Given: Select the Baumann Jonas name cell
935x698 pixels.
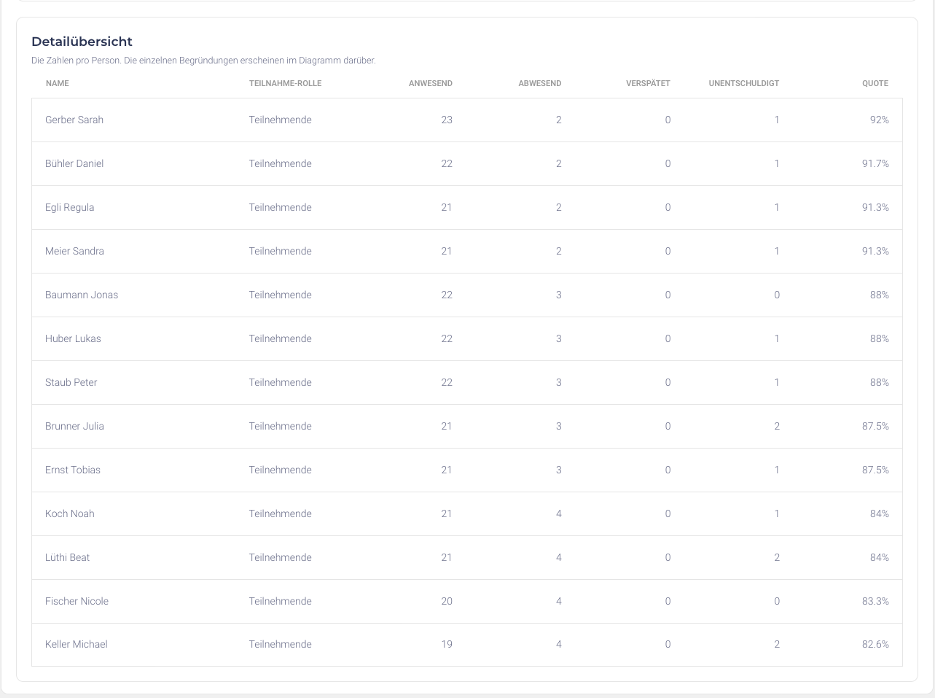Looking at the screenshot, I should point(82,295).
